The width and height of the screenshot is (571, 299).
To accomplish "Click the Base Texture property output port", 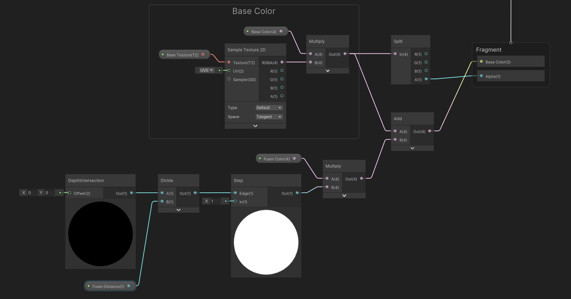I will tap(203, 55).
